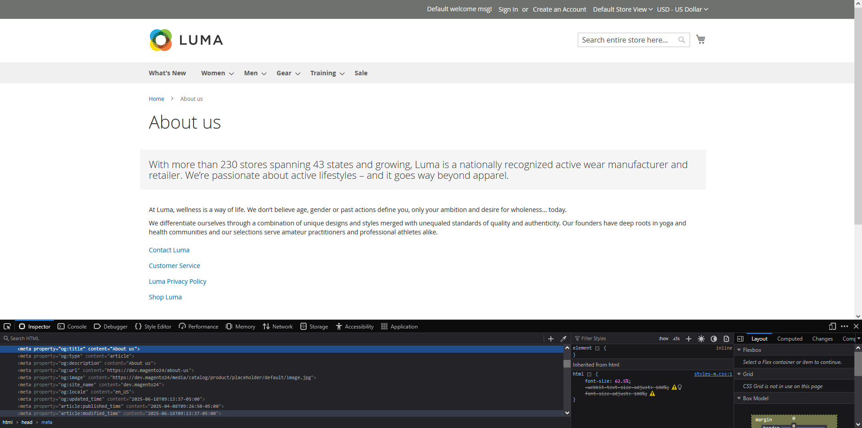Viewport: 862px width, 428px height.
Task: Click the element rule selector highlighter icon
Action: pos(598,348)
